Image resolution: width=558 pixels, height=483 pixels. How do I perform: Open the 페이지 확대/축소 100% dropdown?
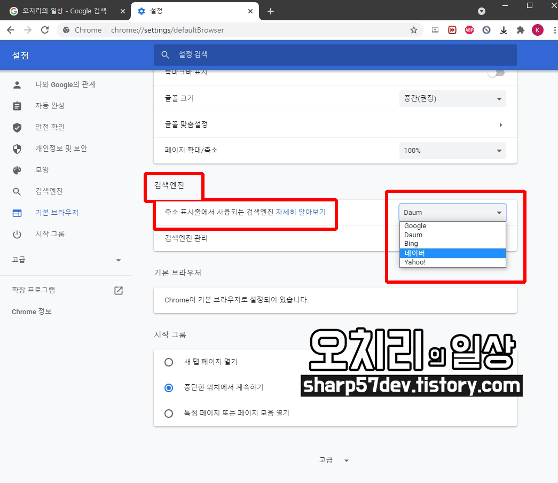[x=453, y=151]
